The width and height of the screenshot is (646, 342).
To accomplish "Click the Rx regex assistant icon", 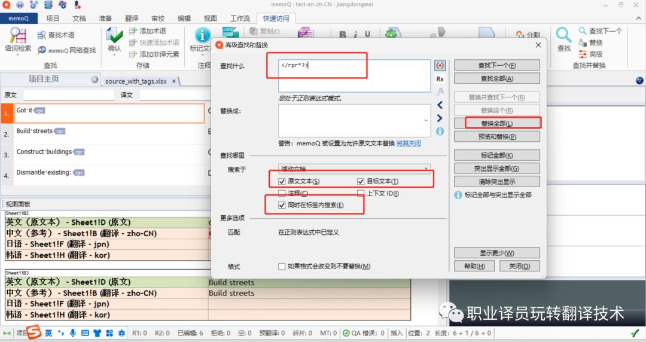I will point(440,79).
